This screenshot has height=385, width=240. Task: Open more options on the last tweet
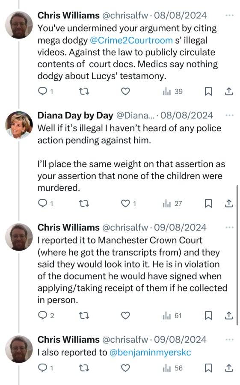point(229,340)
